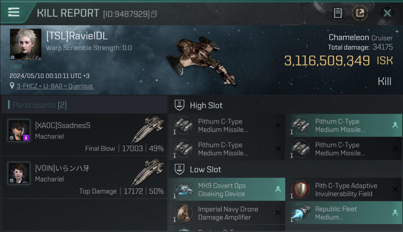Viewport: 403px width, 232px height.
Task: Select Pith C-Type Adaptive Invulnerability Field icon
Action: (301, 189)
